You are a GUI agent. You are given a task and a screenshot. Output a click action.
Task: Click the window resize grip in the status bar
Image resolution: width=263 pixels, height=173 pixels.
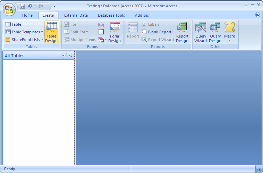(x=259, y=170)
